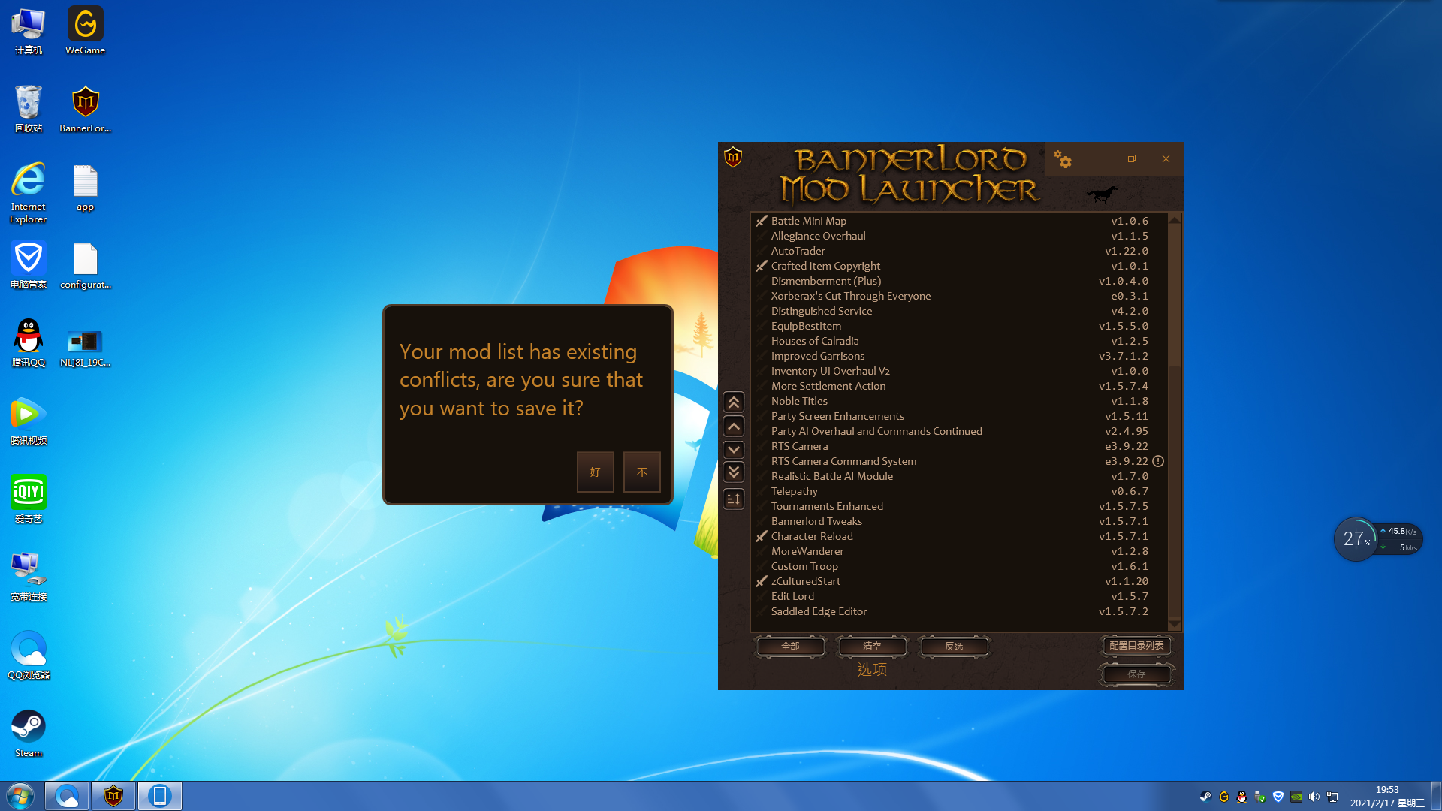The height and width of the screenshot is (811, 1442).
Task: Click 不 to cancel saving
Action: pos(642,472)
